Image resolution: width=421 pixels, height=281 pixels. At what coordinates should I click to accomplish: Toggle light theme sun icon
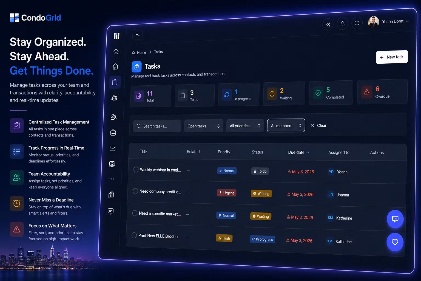click(x=357, y=23)
